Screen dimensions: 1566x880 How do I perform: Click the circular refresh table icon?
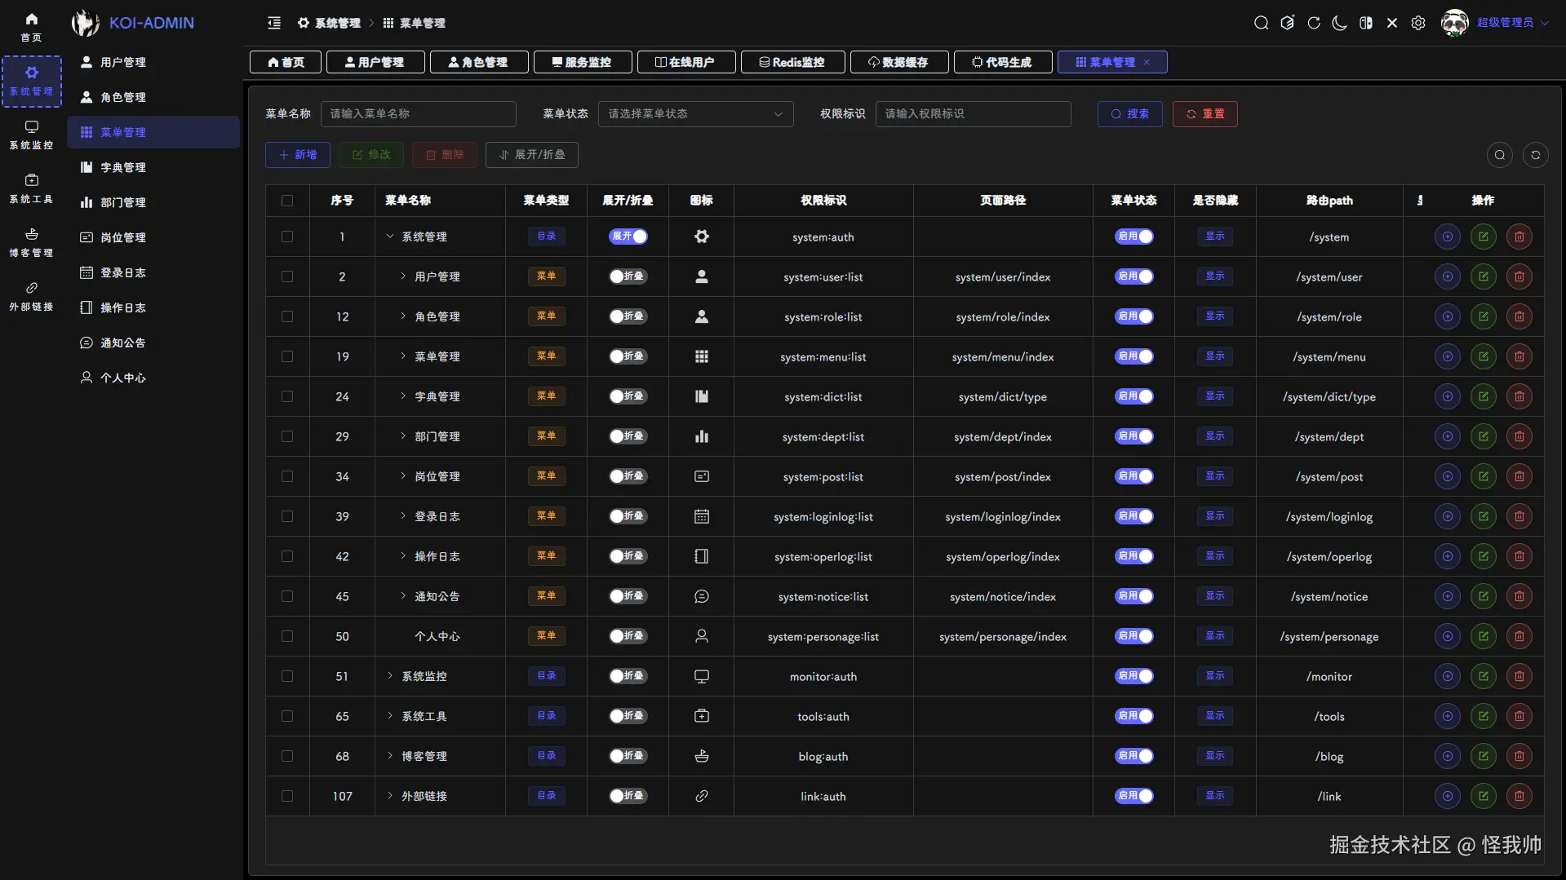pos(1535,155)
